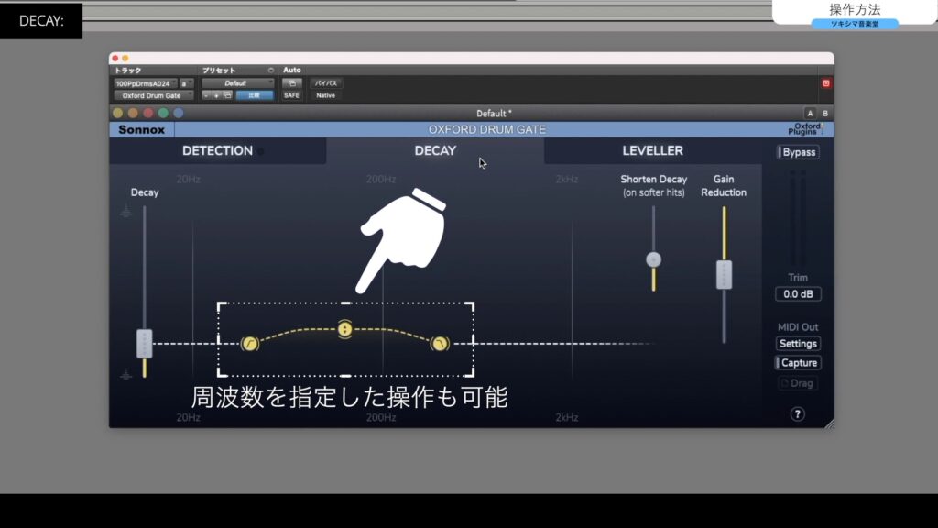Open the Default preset dropdown
This screenshot has height=528, width=938.
point(237,83)
